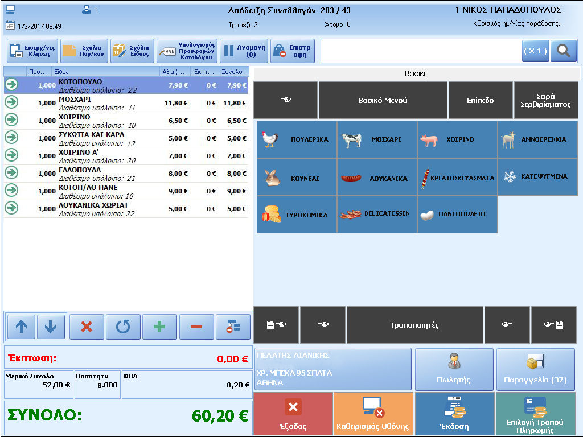The image size is (583, 437).
Task: Click the blue move down arrow
Action: pos(51,327)
